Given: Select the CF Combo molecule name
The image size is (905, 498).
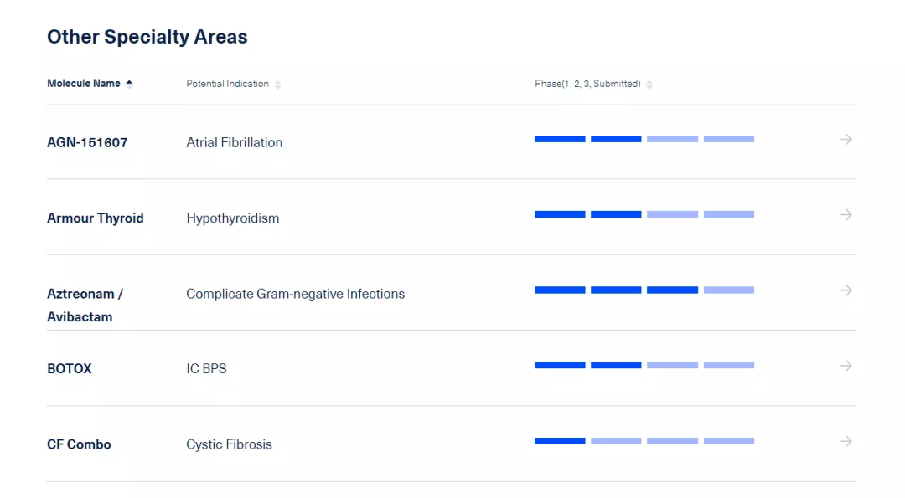Looking at the screenshot, I should [x=79, y=444].
